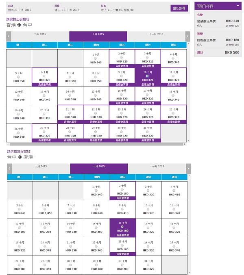This screenshot has height=275, width=244.
Task: Go to previous month in outbound calendar
Action: [x=9, y=37]
